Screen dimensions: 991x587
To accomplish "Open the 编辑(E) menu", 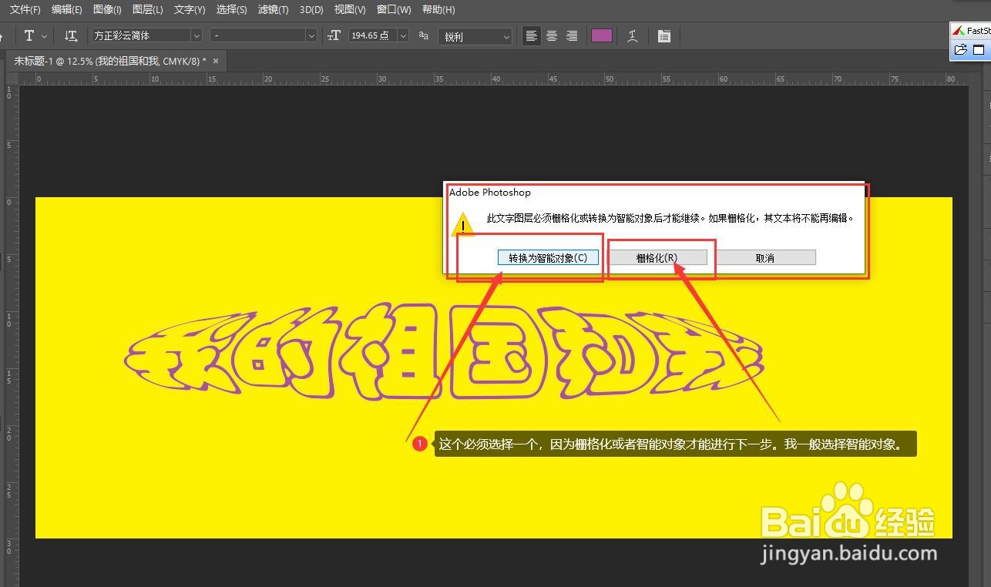I will coord(66,10).
